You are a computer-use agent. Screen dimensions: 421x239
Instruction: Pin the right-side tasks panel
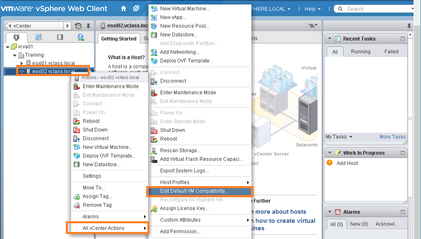coord(409,26)
